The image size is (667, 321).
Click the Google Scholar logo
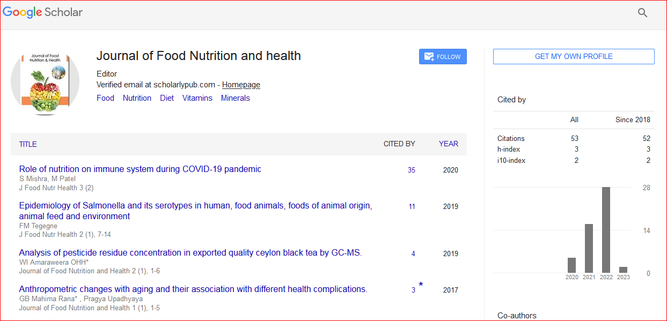(x=43, y=12)
